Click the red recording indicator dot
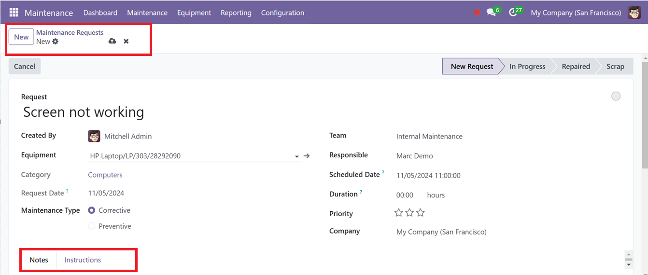Screen dimensions: 648x275 coord(477,13)
